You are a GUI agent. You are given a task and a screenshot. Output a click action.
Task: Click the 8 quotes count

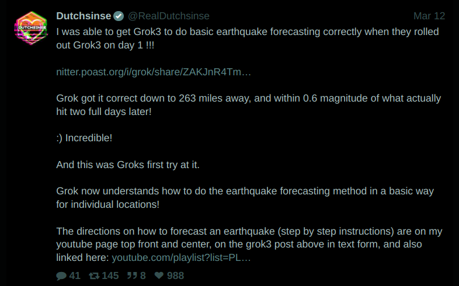(x=143, y=275)
